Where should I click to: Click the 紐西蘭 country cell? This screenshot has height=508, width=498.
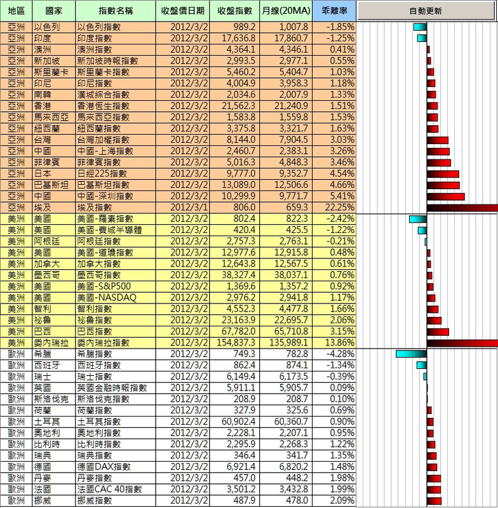point(54,128)
